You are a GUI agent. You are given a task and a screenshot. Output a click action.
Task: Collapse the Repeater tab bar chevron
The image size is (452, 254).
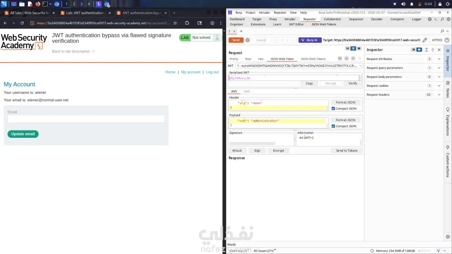448,31
